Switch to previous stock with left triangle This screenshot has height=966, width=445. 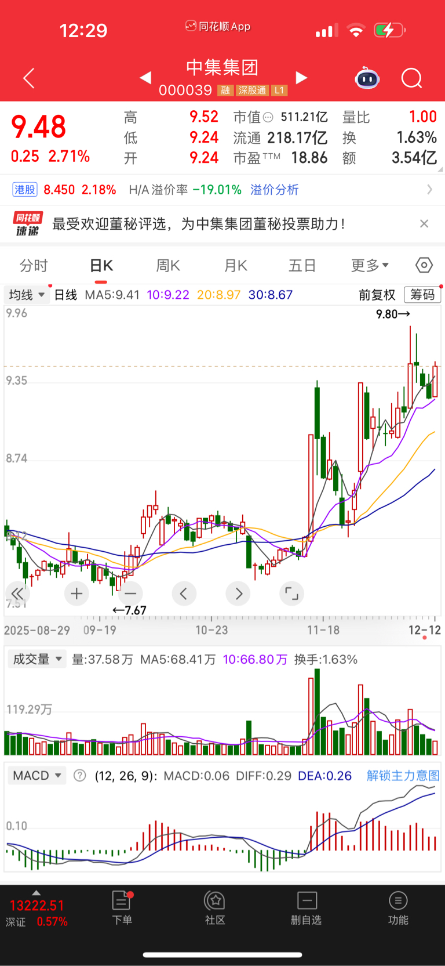[x=145, y=77]
